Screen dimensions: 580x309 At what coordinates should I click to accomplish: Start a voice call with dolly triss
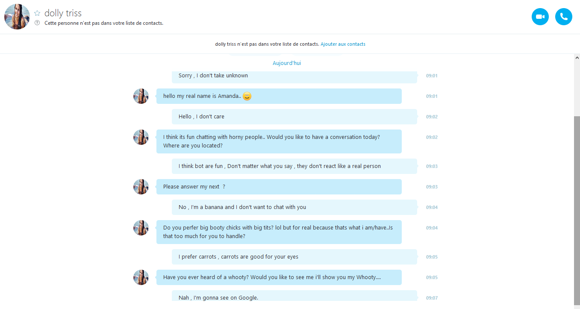point(563,16)
